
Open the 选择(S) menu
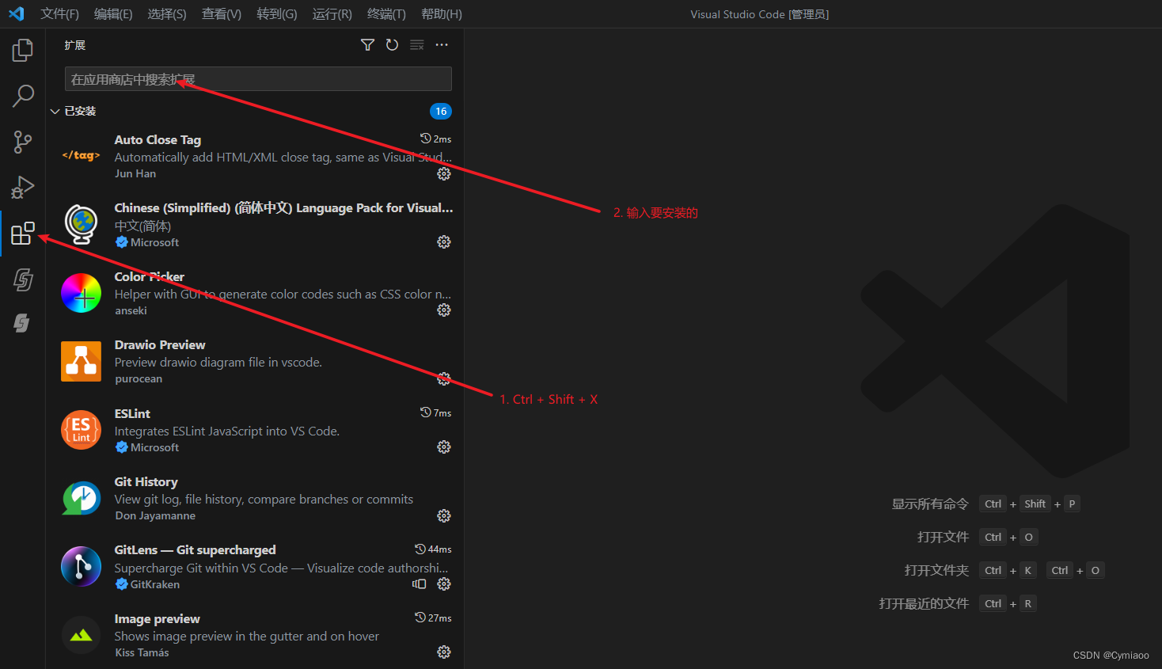[167, 14]
